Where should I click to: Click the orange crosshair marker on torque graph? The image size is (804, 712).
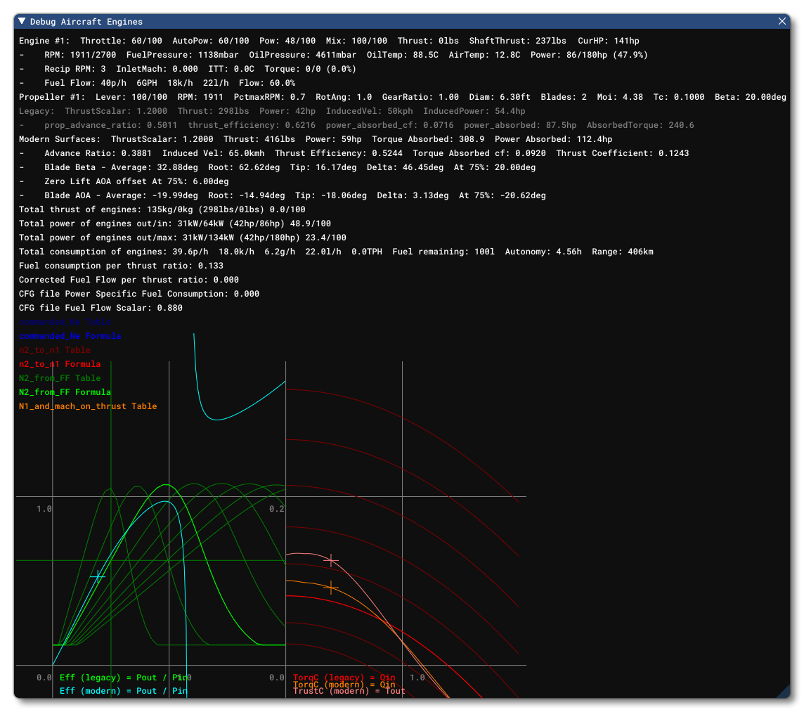coord(330,587)
